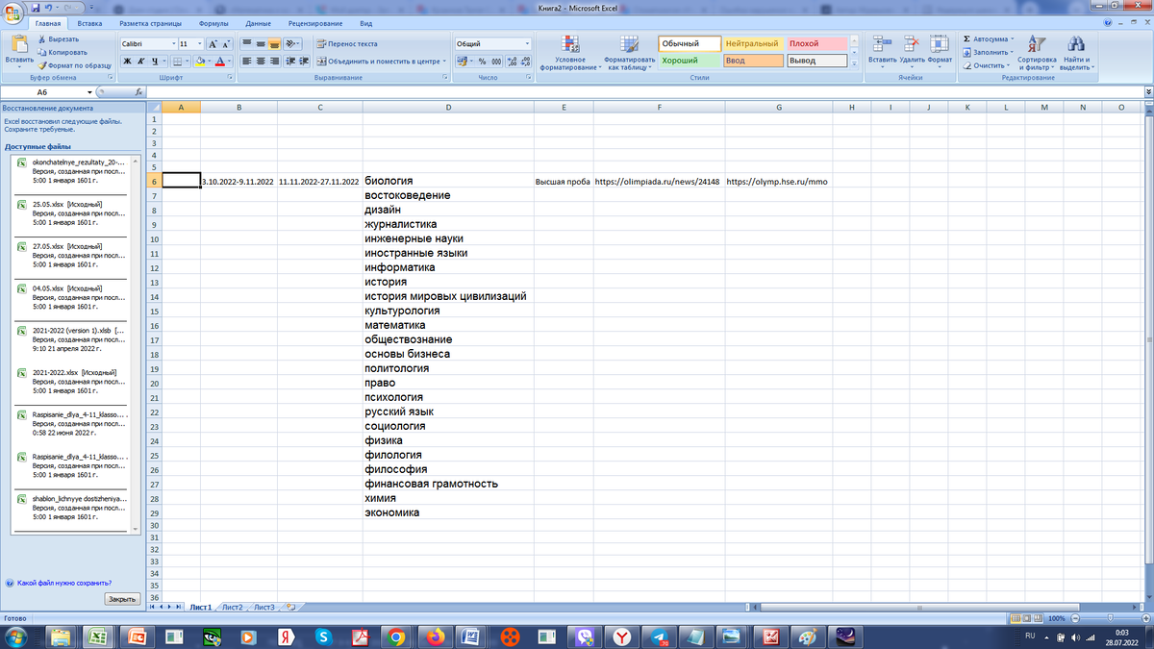The image size is (1154, 649).
Task: Decrease decimal places
Action: pyautogui.click(x=525, y=61)
